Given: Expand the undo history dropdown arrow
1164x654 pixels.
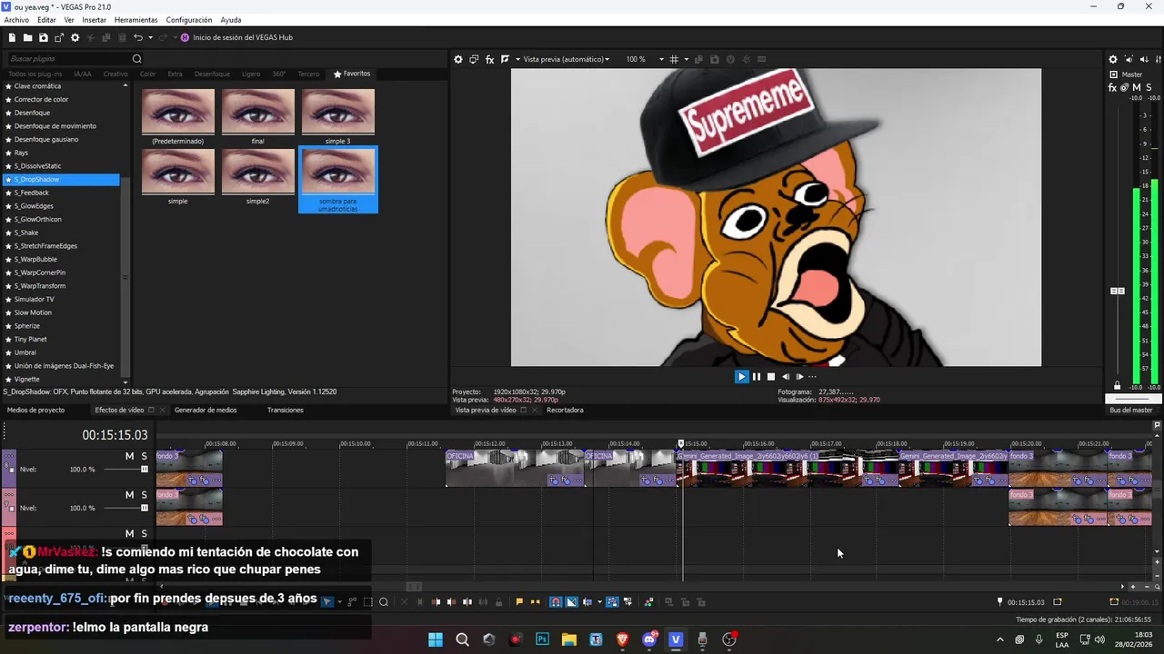Looking at the screenshot, I should pyautogui.click(x=150, y=37).
